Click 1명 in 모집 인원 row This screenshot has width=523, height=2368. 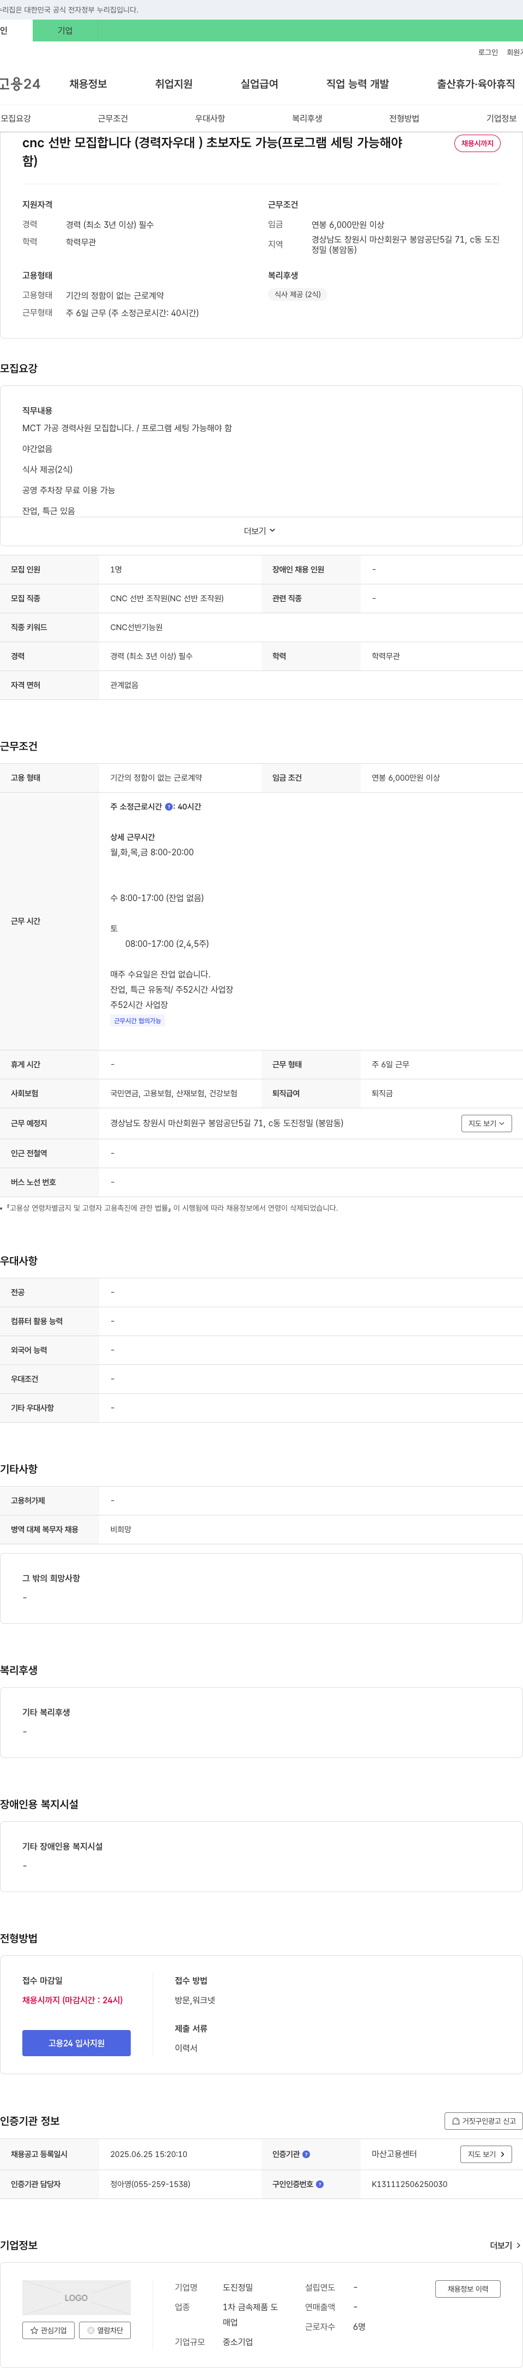[116, 570]
